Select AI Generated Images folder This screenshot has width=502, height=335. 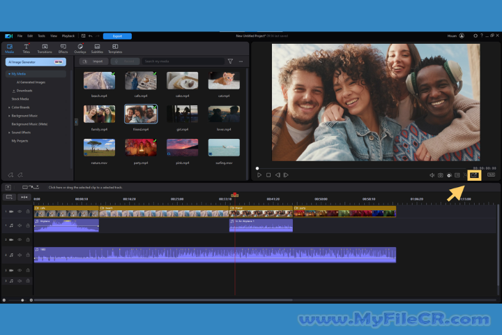point(31,82)
